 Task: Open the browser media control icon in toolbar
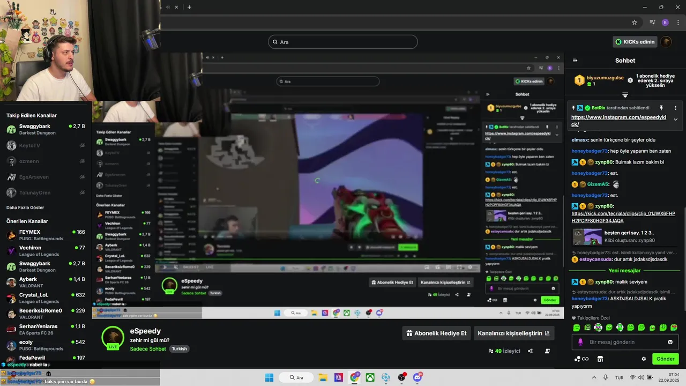point(652,23)
